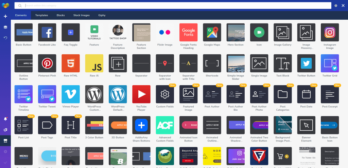The height and width of the screenshot is (168, 348).
Task: Open the desktop hub icon in sidebar
Action: coord(5,141)
